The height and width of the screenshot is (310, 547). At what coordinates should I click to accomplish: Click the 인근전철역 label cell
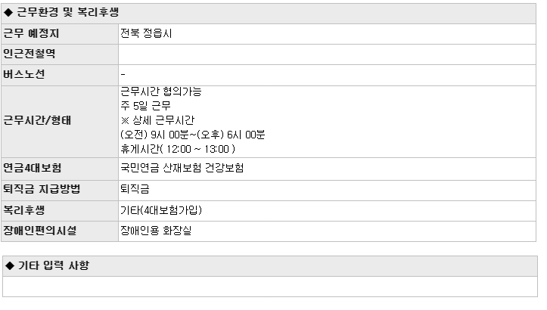click(60, 54)
